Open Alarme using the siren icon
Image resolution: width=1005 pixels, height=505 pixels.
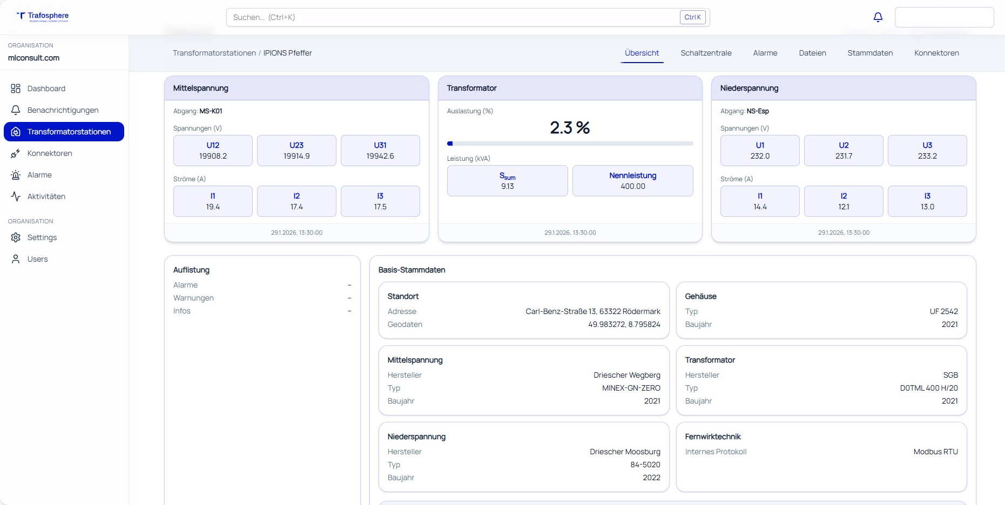point(16,175)
